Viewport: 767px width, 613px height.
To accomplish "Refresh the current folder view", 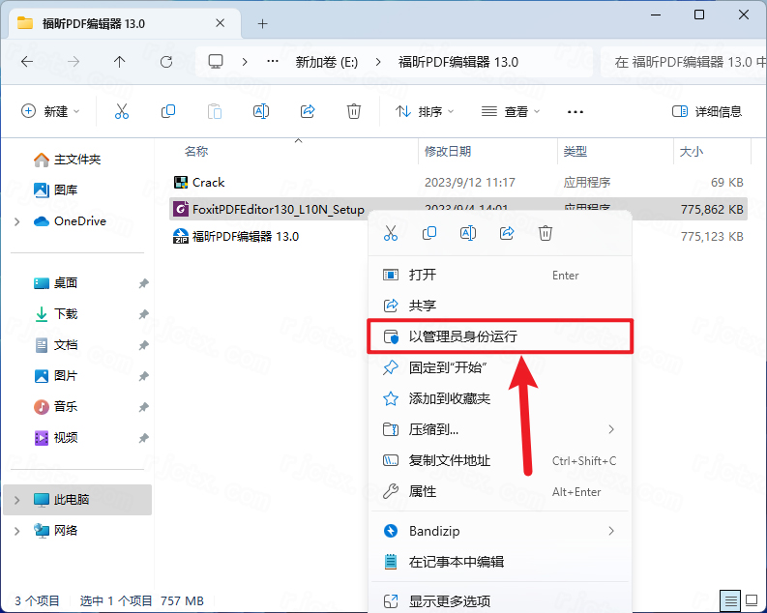I will [166, 62].
